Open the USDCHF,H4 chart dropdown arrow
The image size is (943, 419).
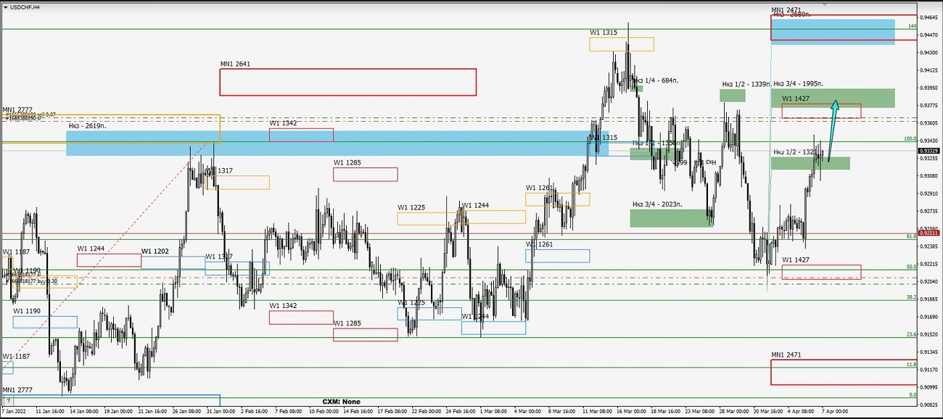[x=6, y=7]
